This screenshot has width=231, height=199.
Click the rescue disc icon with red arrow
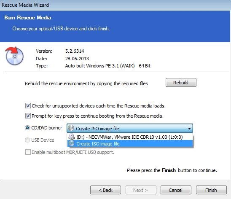click(14, 56)
